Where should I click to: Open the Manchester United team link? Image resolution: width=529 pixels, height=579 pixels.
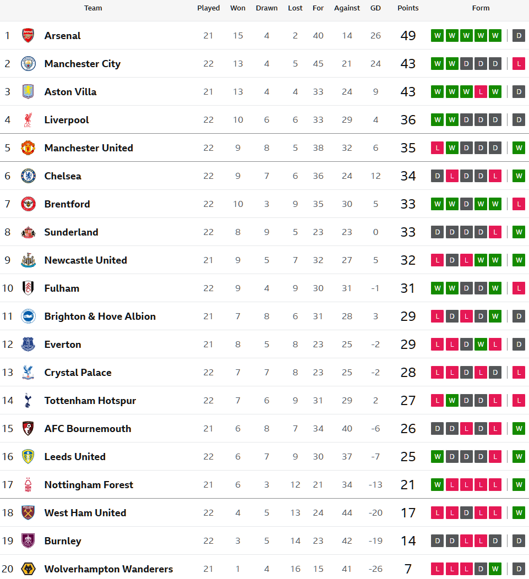89,148
